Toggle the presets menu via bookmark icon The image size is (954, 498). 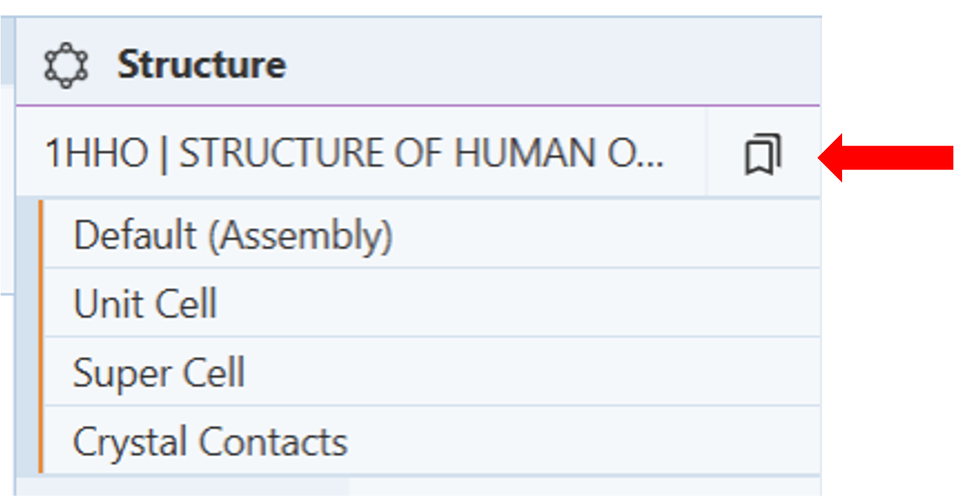tap(763, 154)
